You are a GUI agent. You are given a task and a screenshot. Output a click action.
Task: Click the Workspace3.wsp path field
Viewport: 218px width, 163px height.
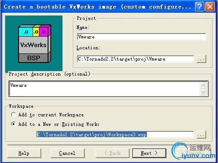click(115, 134)
